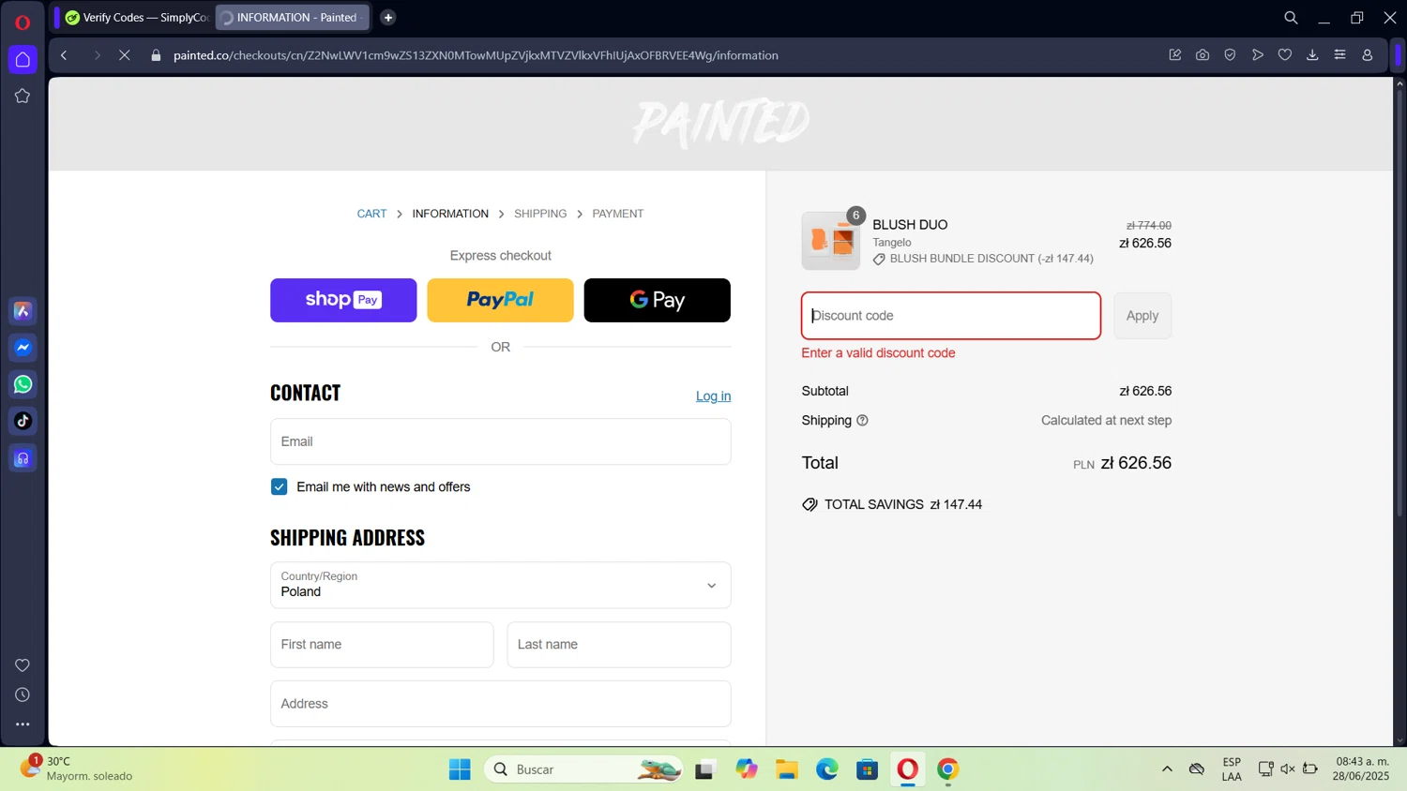Pay with PayPal button
This screenshot has width=1407, height=791.
click(500, 300)
